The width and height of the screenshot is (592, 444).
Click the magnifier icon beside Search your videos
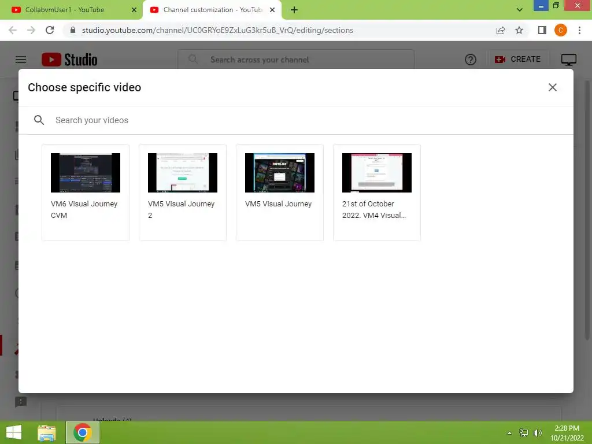(x=39, y=120)
